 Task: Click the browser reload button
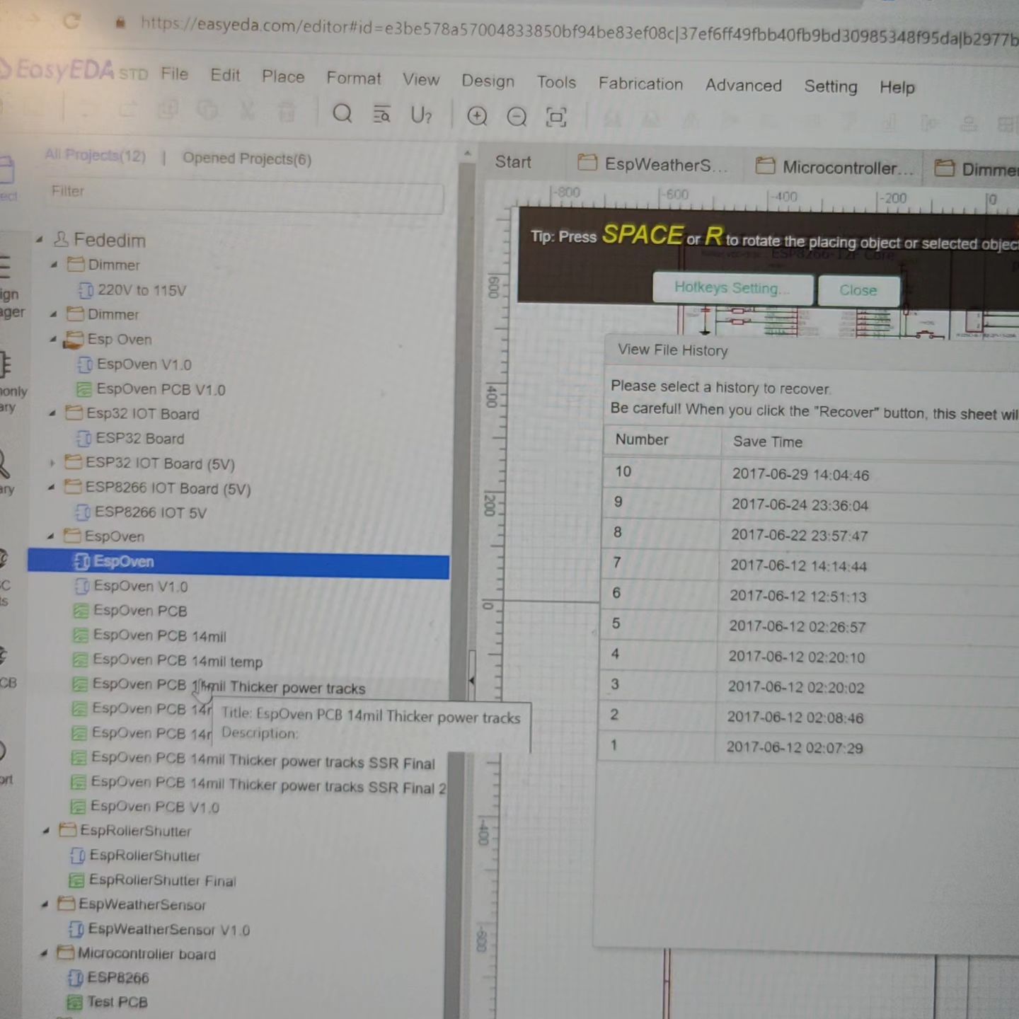pyautogui.click(x=71, y=21)
